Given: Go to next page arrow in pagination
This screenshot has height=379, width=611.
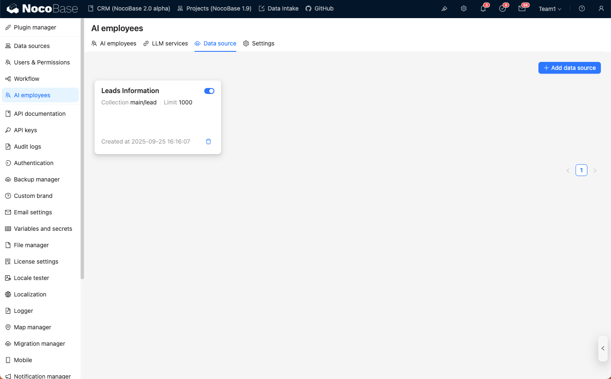Looking at the screenshot, I should coord(595,171).
